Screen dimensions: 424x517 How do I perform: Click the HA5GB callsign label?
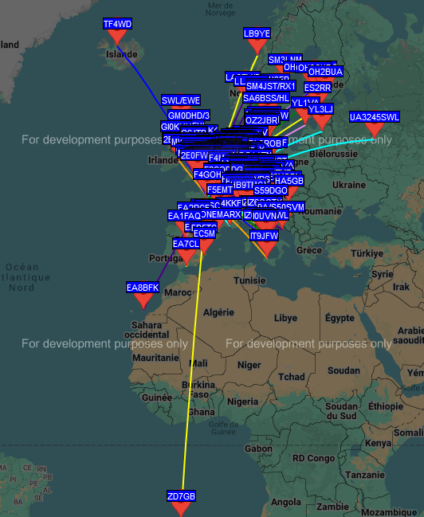tap(289, 181)
